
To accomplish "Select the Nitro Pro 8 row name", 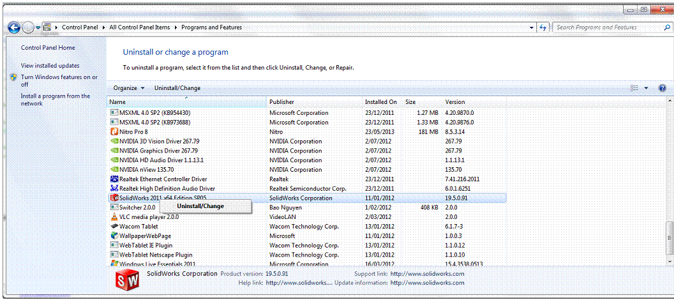I will (x=133, y=132).
